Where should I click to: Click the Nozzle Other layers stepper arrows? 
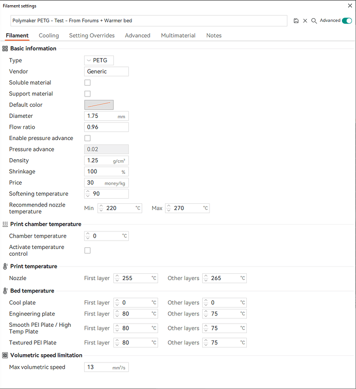pos(206,279)
